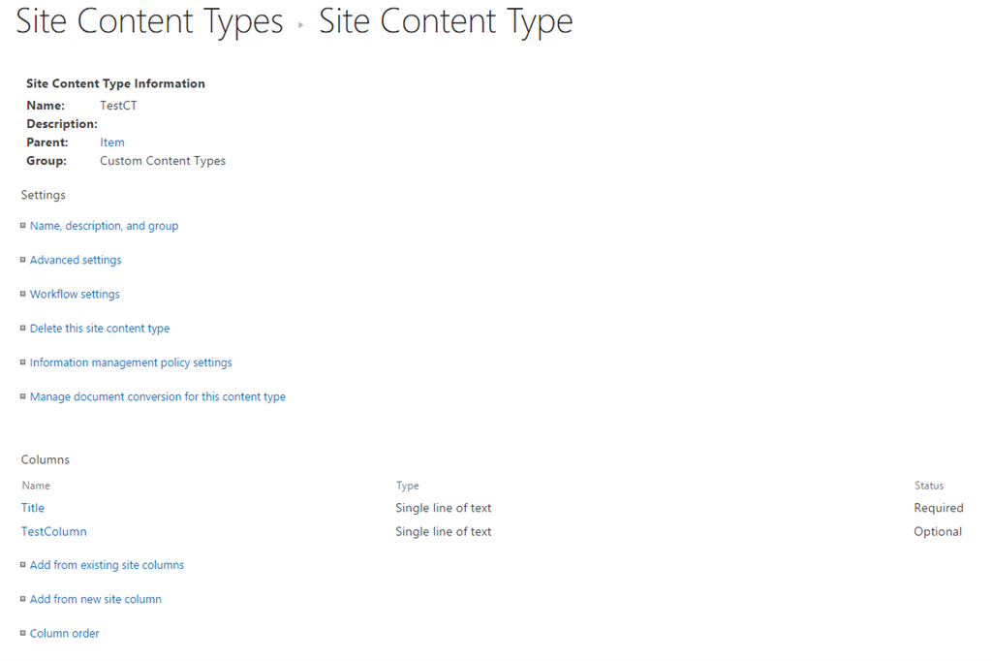Click bullet icon next to Name, description, and group
The image size is (992, 661).
coord(23,226)
